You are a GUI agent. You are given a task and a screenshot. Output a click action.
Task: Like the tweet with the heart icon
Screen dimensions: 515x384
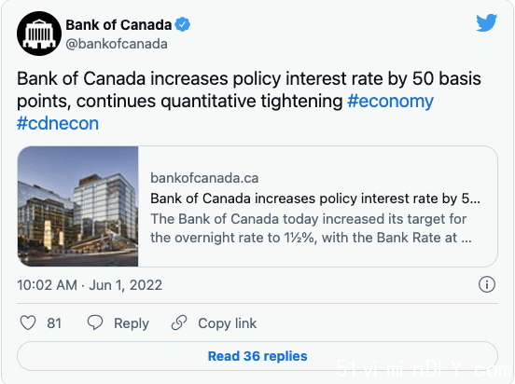[28, 322]
